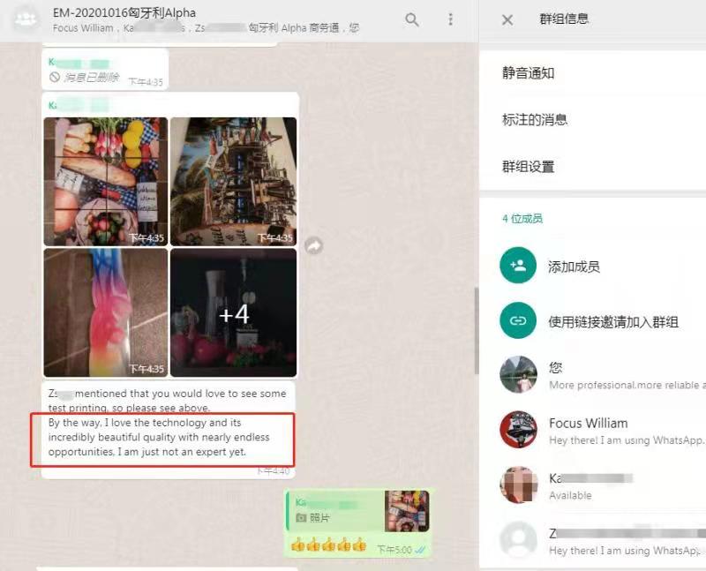Click the add member icon
Screen dimensions: 706x571
coord(518,266)
